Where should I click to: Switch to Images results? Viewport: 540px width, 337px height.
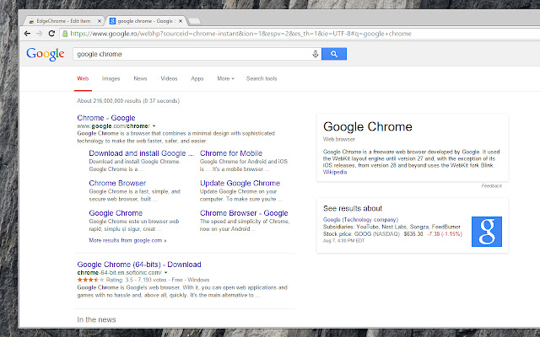111,78
